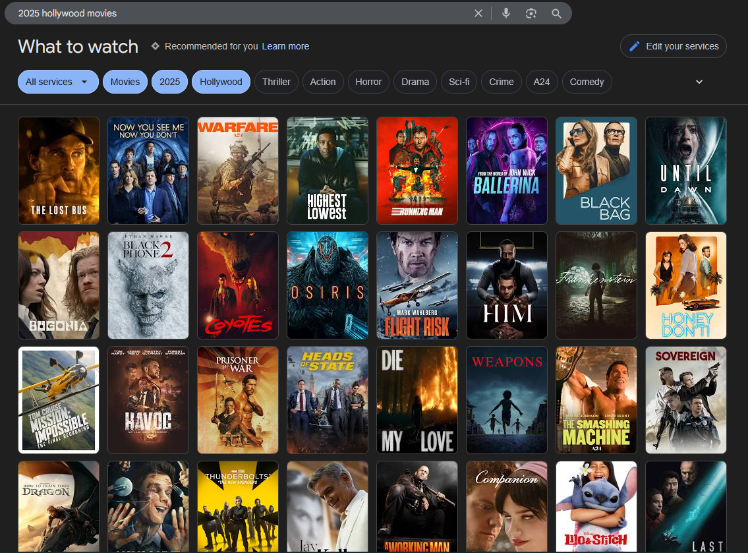The image size is (748, 553).
Task: Open the Havoc movie poster
Action: pyautogui.click(x=148, y=400)
